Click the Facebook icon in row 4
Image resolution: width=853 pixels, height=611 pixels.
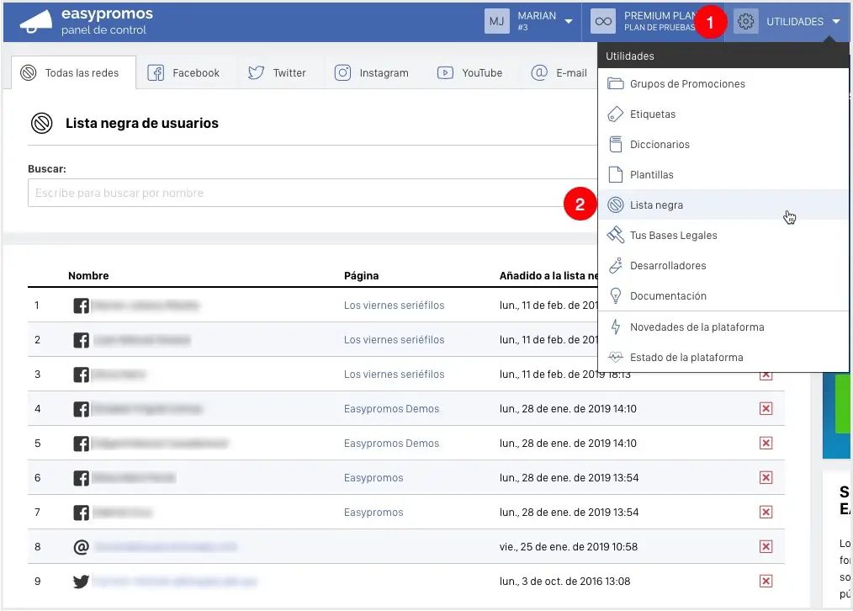(x=81, y=409)
